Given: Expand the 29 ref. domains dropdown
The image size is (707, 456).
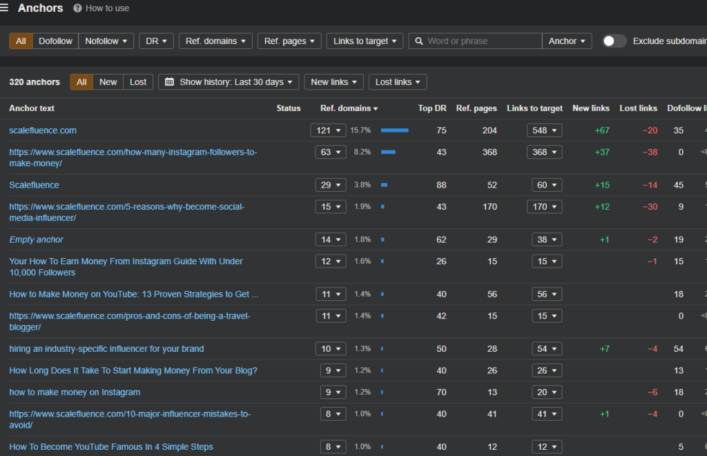Looking at the screenshot, I should [331, 185].
